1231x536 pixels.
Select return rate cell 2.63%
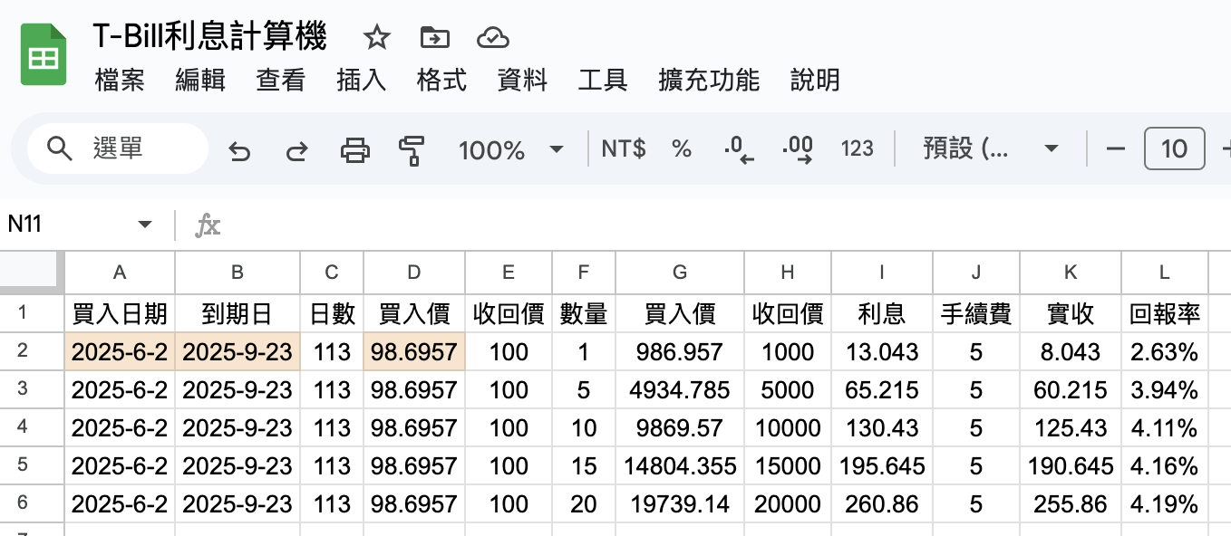[x=1165, y=351]
